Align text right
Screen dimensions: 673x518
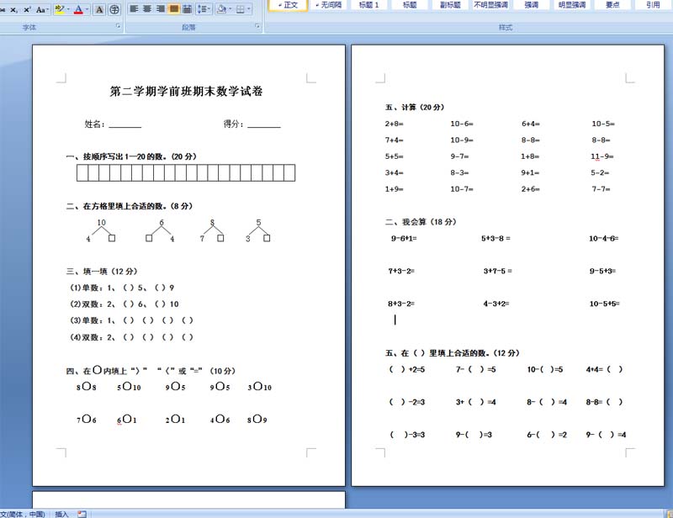[161, 8]
